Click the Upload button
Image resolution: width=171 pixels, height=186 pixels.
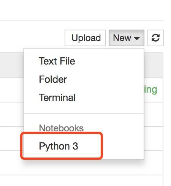pyautogui.click(x=85, y=38)
